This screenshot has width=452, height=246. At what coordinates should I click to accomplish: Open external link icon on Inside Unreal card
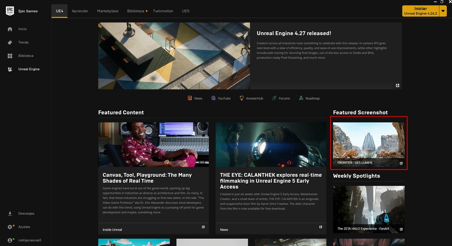click(x=203, y=227)
